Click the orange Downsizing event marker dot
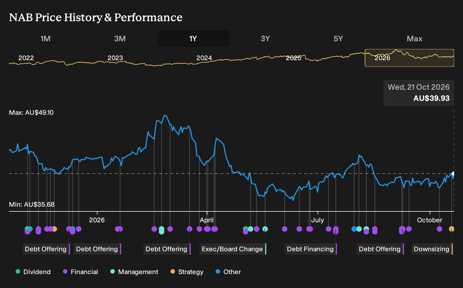Viewport: 463px width, 288px height. [452, 229]
